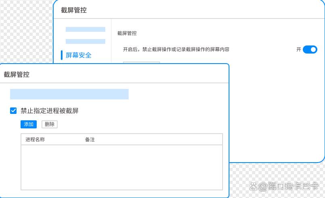
Task: Click the 截屏管控 section label in content pane
Action: (127, 33)
